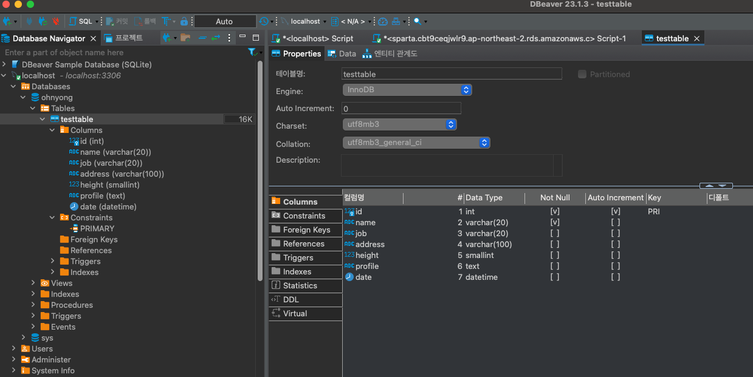Expand DBeaver Sample Database node
The width and height of the screenshot is (753, 377).
click(x=4, y=64)
